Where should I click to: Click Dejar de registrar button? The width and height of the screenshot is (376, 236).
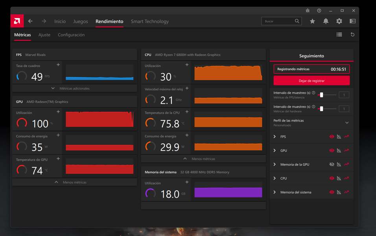311,81
